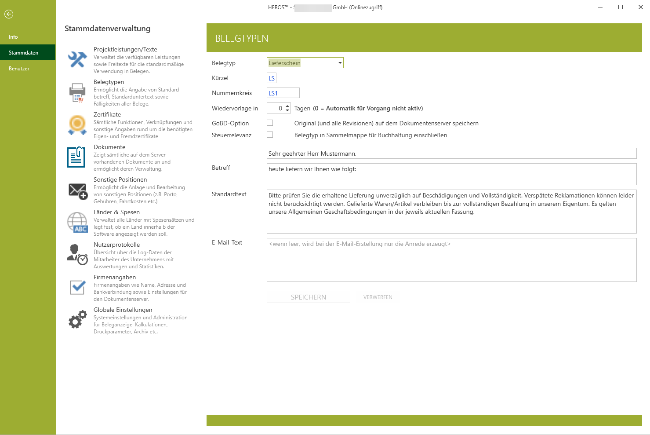Open Sonstige Positionen envelope icon
The height and width of the screenshot is (435, 650).
pos(78,190)
